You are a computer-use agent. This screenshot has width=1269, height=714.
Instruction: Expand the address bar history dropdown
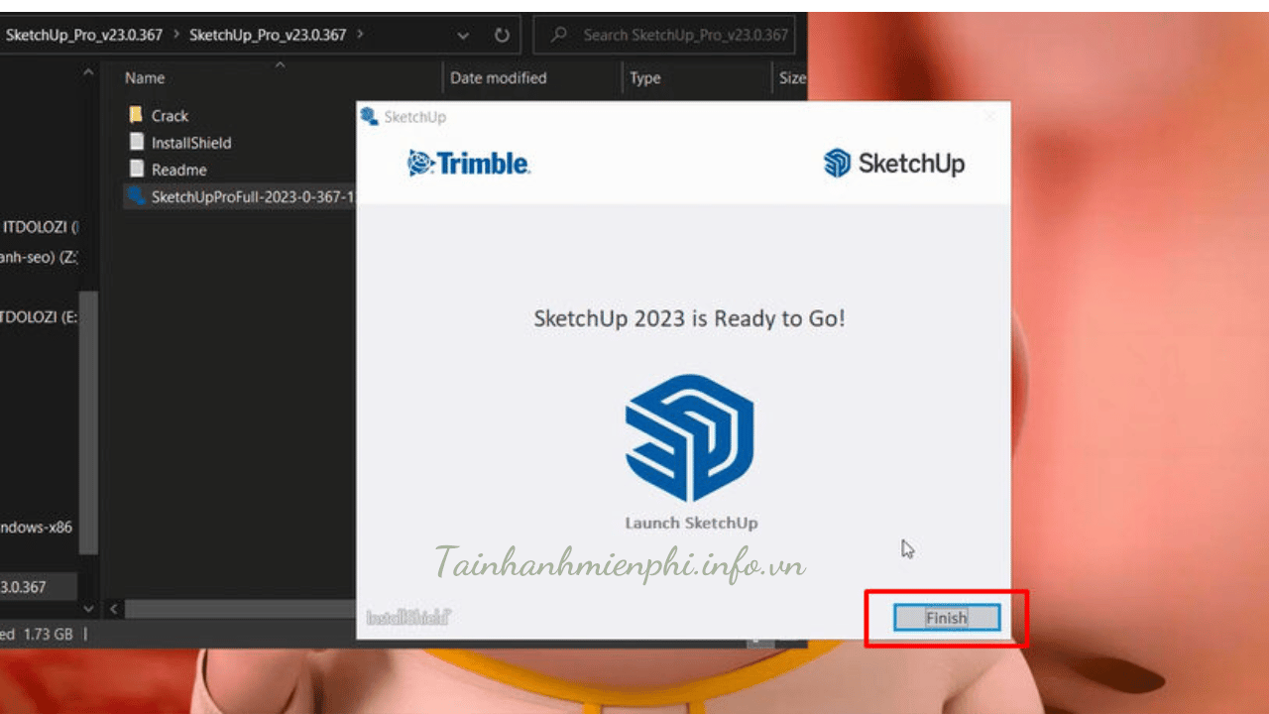[463, 35]
